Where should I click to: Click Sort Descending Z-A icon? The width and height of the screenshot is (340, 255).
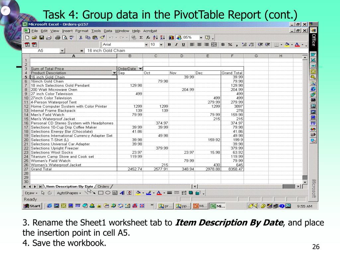point(162,38)
